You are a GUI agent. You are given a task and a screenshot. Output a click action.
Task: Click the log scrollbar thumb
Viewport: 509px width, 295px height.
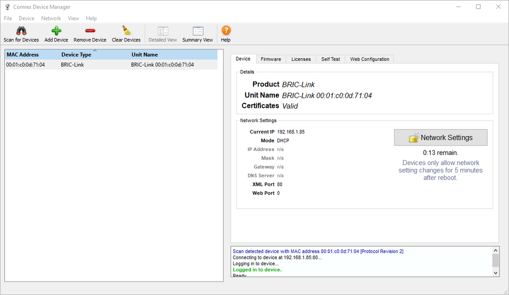click(x=496, y=260)
